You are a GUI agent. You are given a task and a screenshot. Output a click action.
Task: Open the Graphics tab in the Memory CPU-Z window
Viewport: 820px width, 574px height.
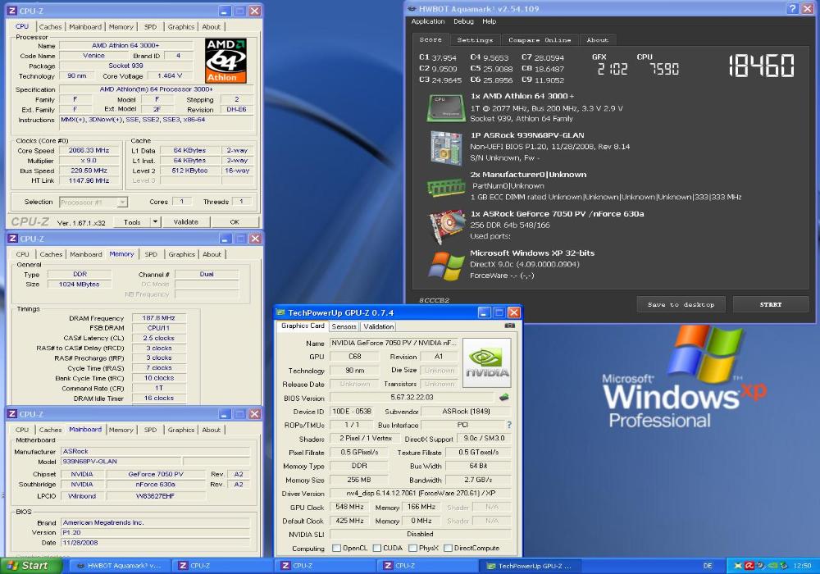tap(181, 254)
